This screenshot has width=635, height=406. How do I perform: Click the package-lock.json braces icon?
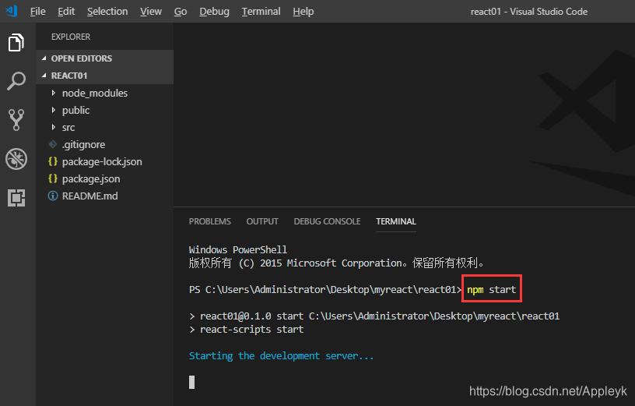[53, 161]
